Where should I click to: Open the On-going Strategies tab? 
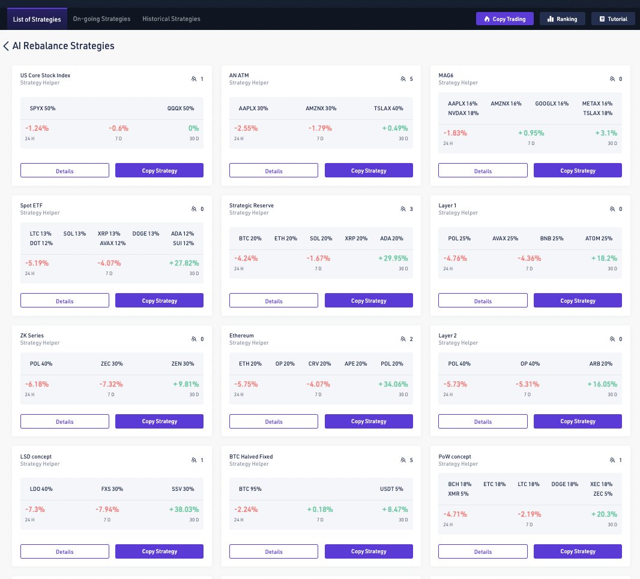point(101,19)
